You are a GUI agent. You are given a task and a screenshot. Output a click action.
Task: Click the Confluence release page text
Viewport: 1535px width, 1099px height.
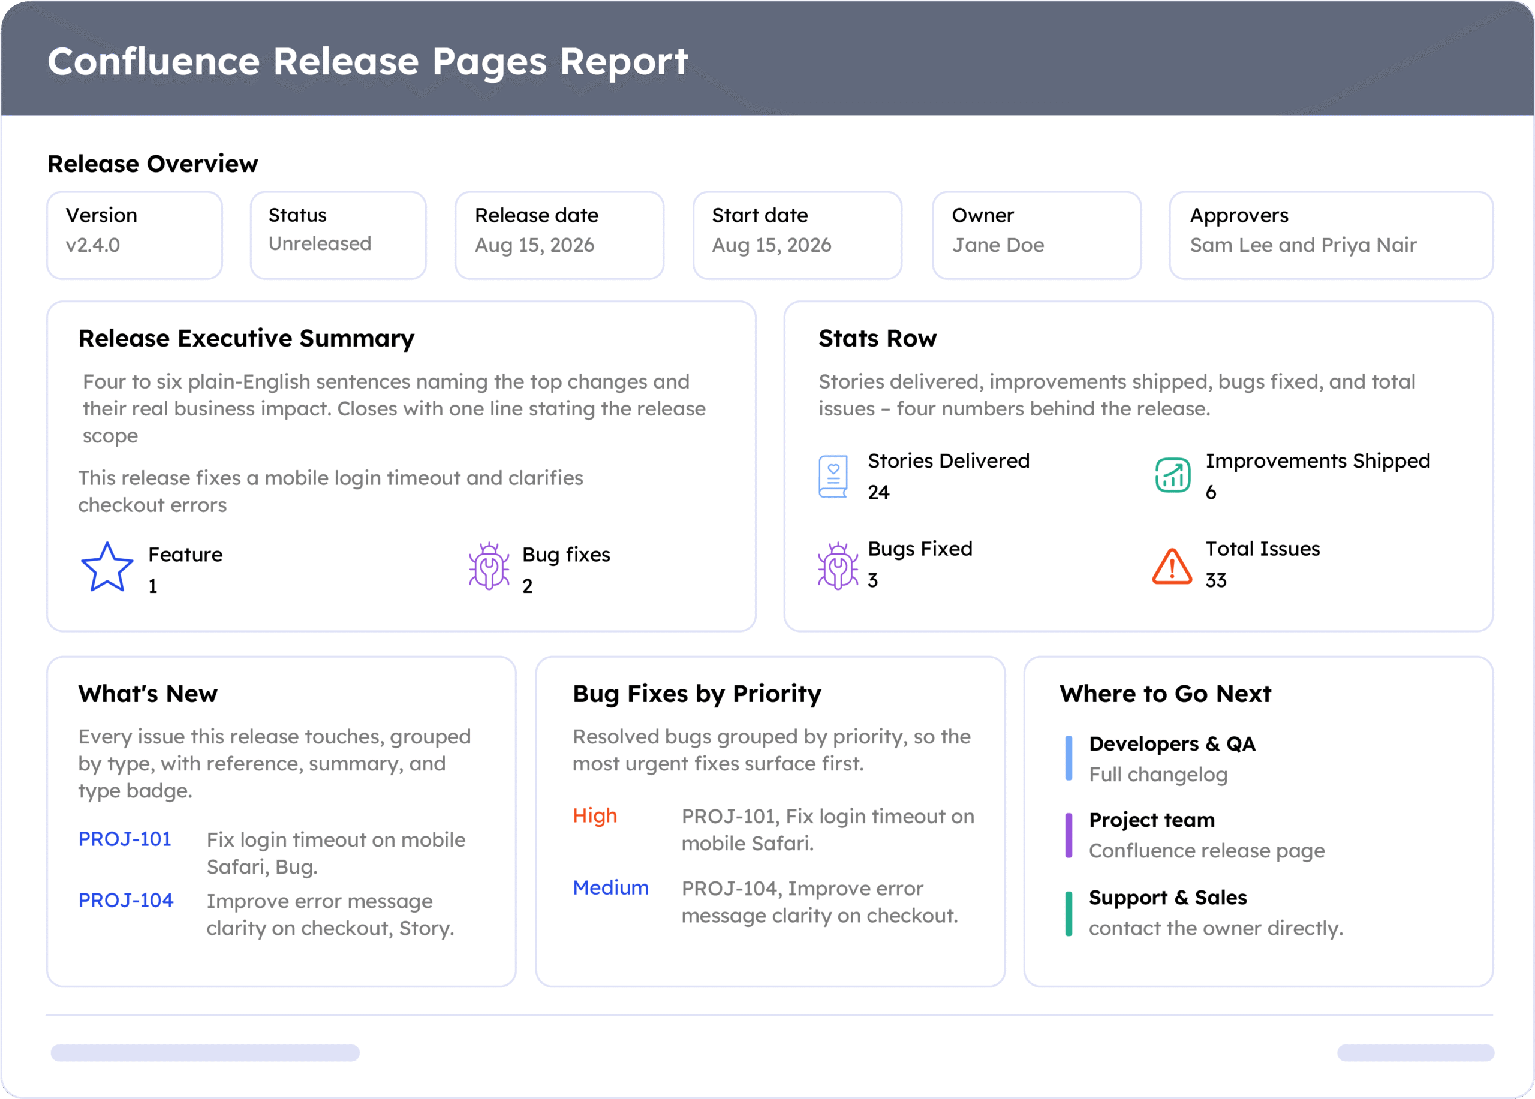pyautogui.click(x=1207, y=851)
